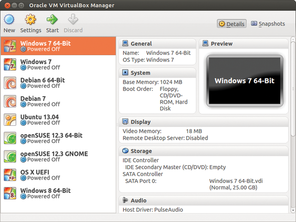Click the Storage section disk icon
The image size is (296, 222).
pyautogui.click(x=125, y=150)
